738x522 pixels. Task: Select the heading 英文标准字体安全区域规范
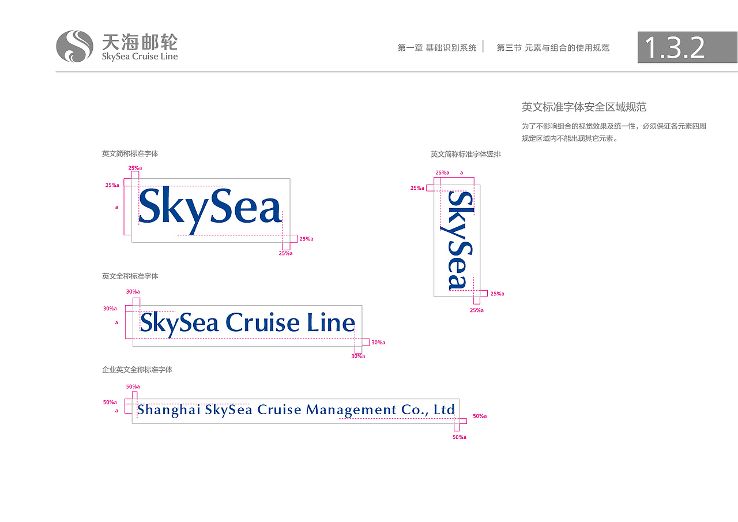click(x=584, y=107)
